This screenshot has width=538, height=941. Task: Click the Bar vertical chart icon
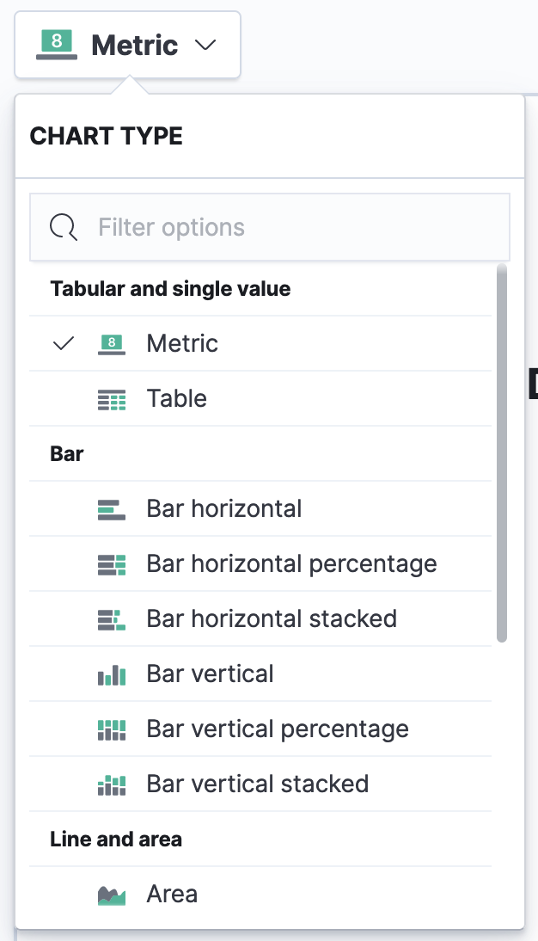pyautogui.click(x=113, y=673)
